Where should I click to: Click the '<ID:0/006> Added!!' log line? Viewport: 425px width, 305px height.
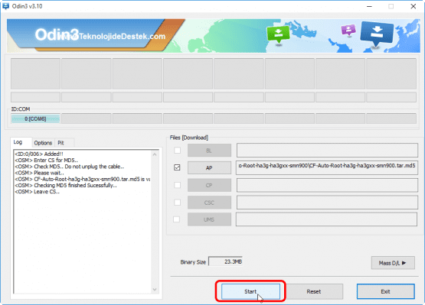click(x=39, y=154)
